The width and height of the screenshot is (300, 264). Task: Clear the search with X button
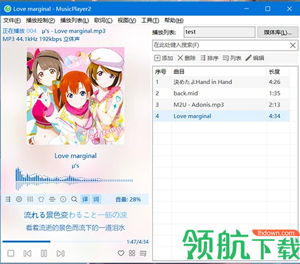tap(293, 45)
